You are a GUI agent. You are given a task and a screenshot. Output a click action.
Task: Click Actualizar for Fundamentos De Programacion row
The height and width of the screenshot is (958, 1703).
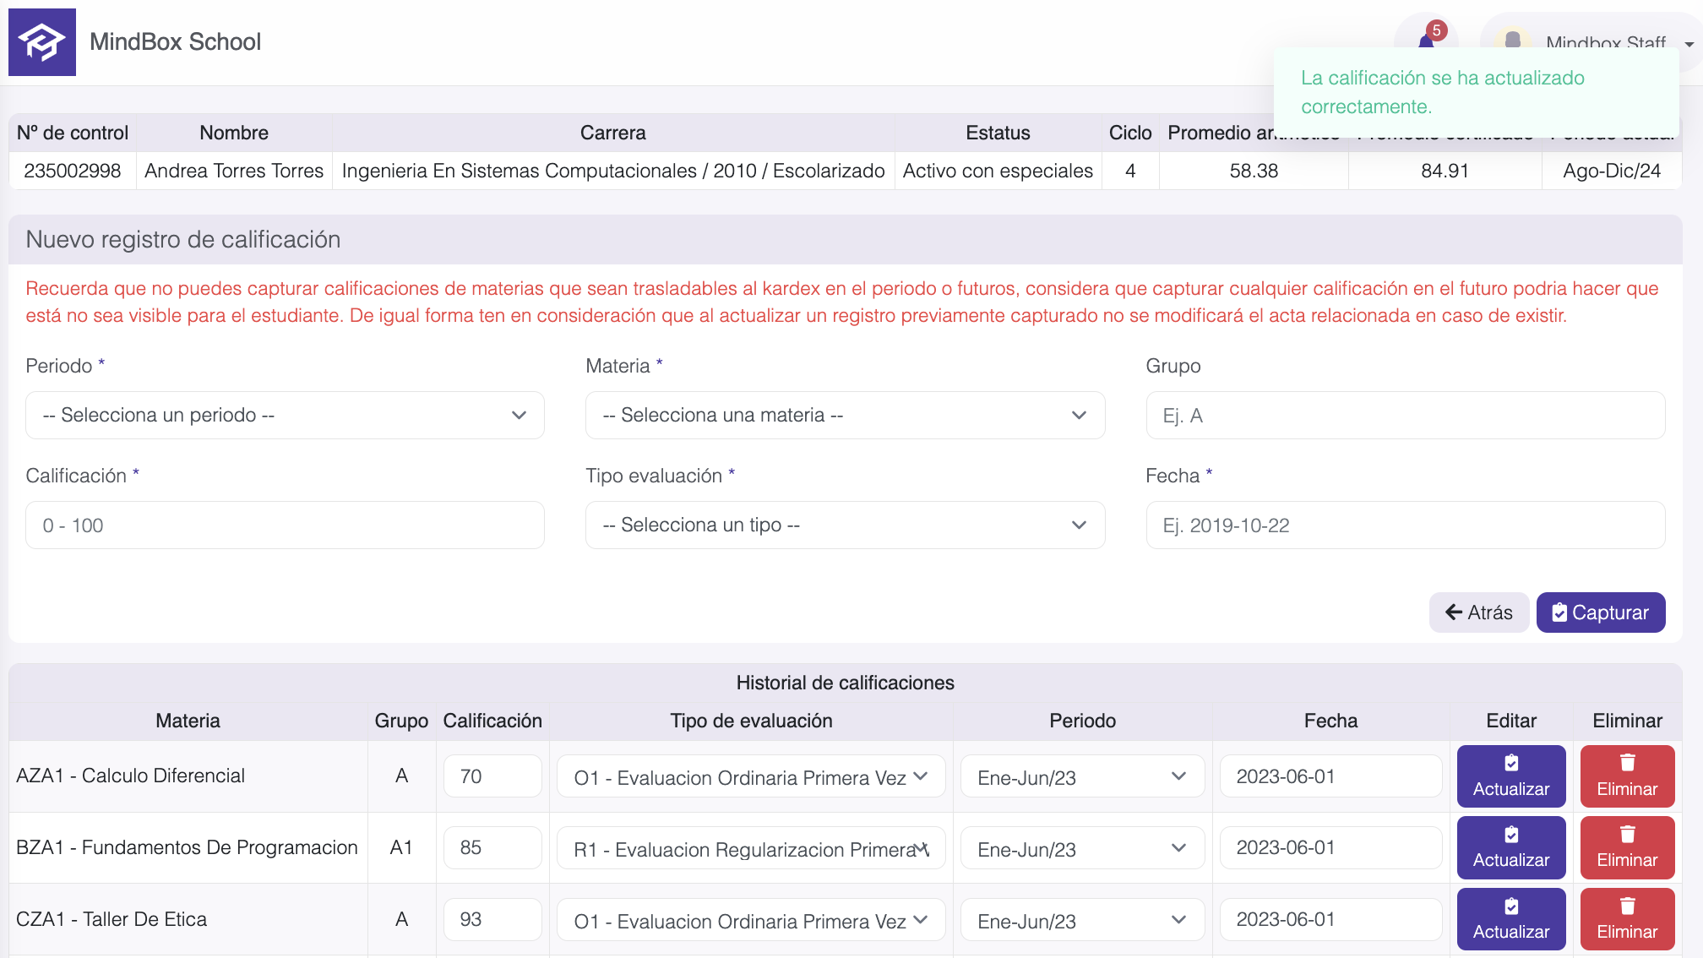click(1510, 848)
